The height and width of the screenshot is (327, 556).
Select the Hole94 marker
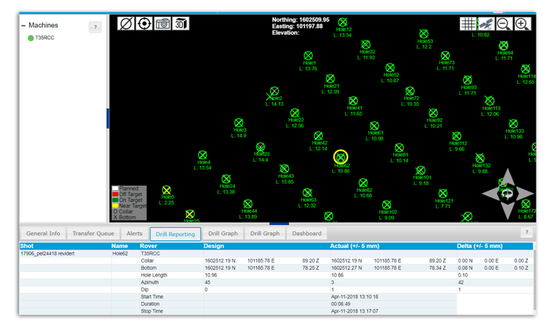(504, 46)
